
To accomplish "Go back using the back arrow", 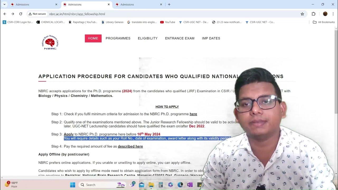I will pos(5,14).
